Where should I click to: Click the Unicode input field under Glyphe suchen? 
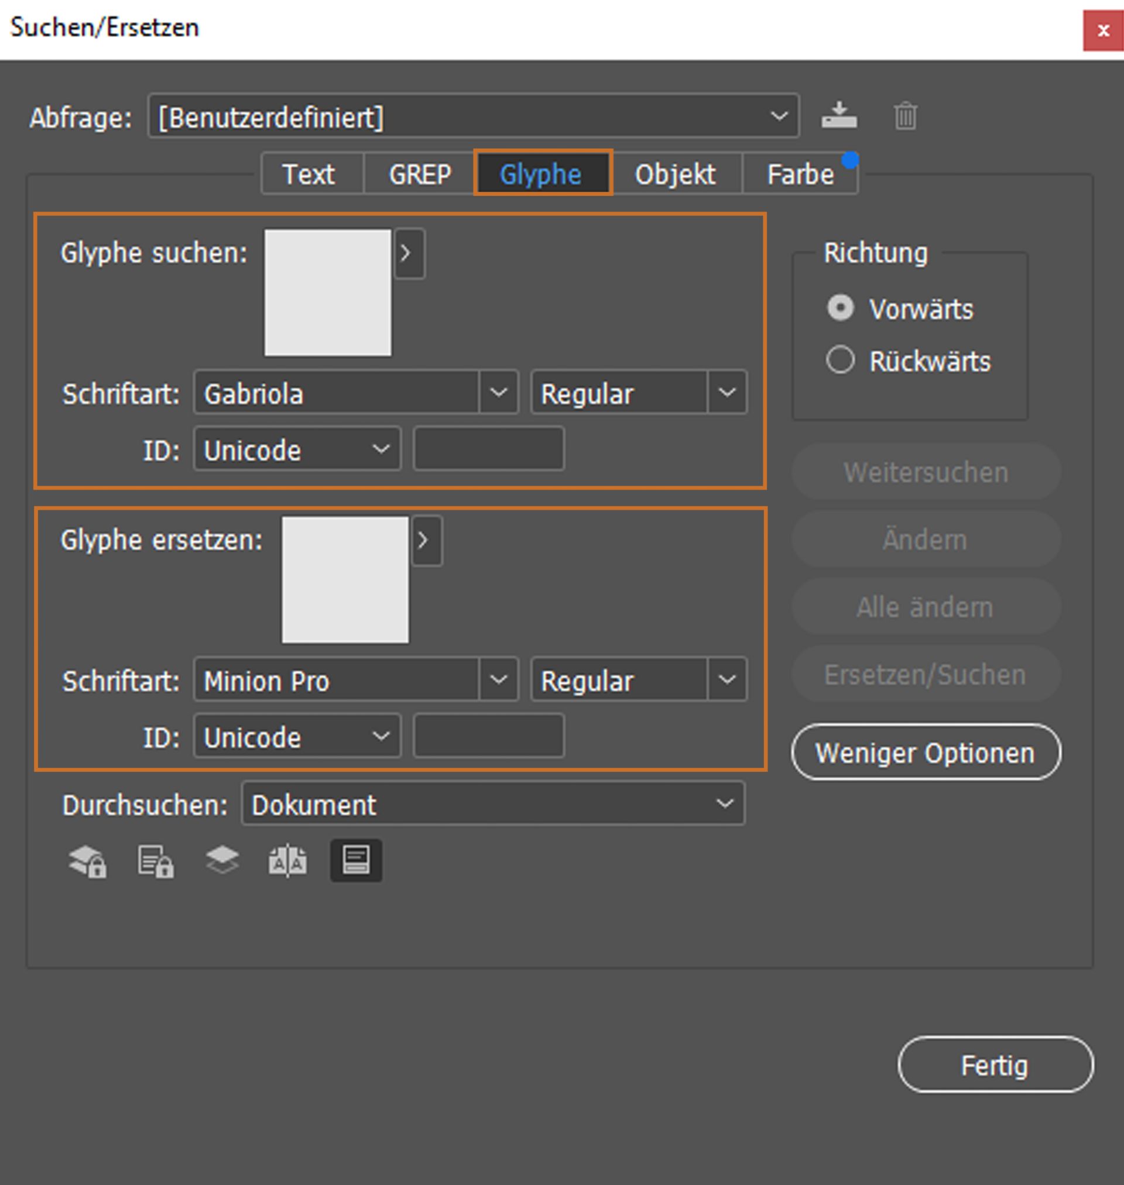(x=488, y=449)
